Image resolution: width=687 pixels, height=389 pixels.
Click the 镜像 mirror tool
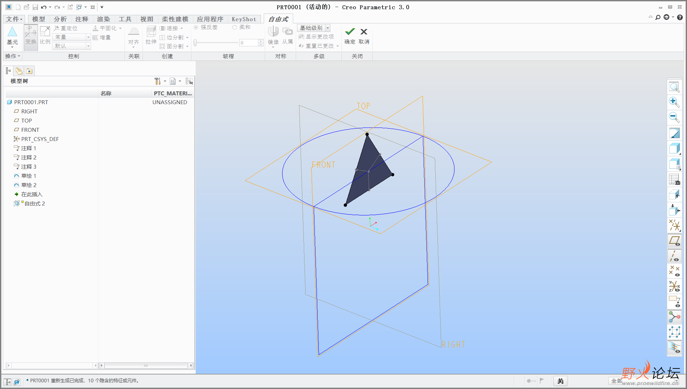(273, 35)
